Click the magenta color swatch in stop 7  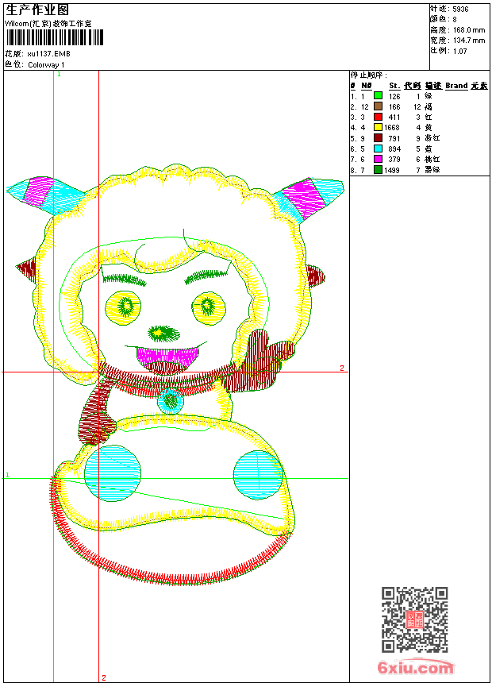click(378, 159)
